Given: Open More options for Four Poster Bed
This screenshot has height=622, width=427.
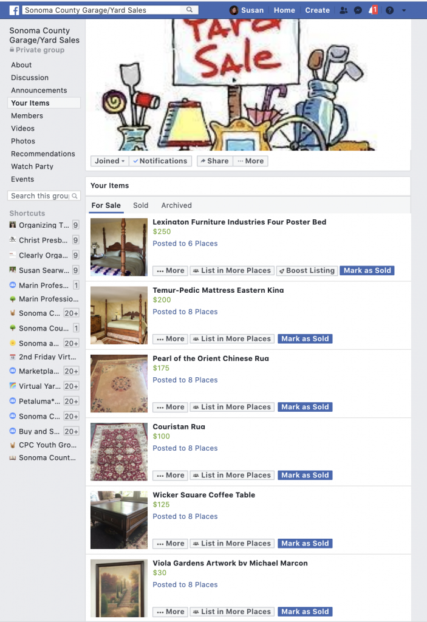Looking at the screenshot, I should 171,270.
